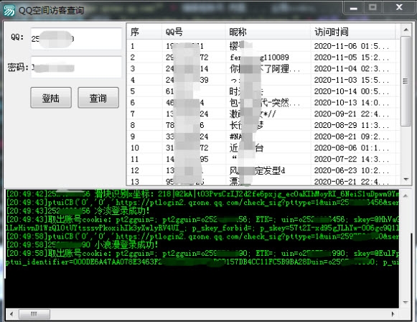Image resolution: width=417 pixels, height=322 pixels.
Task: Select visitor row dated 2020-11-05
Action: [x=263, y=57]
